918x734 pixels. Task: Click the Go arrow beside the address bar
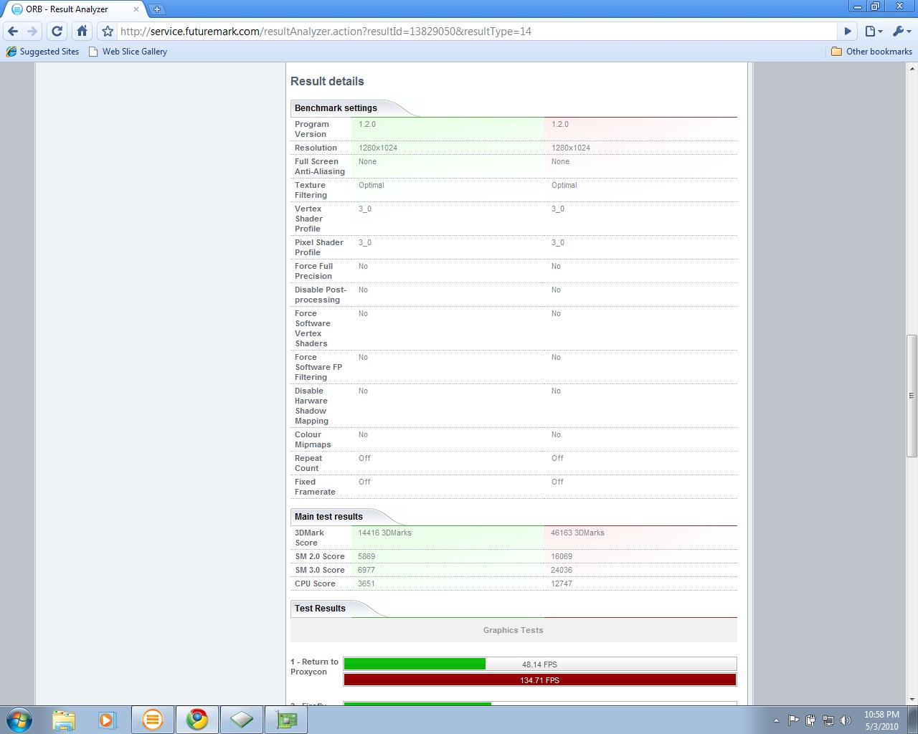(x=848, y=31)
